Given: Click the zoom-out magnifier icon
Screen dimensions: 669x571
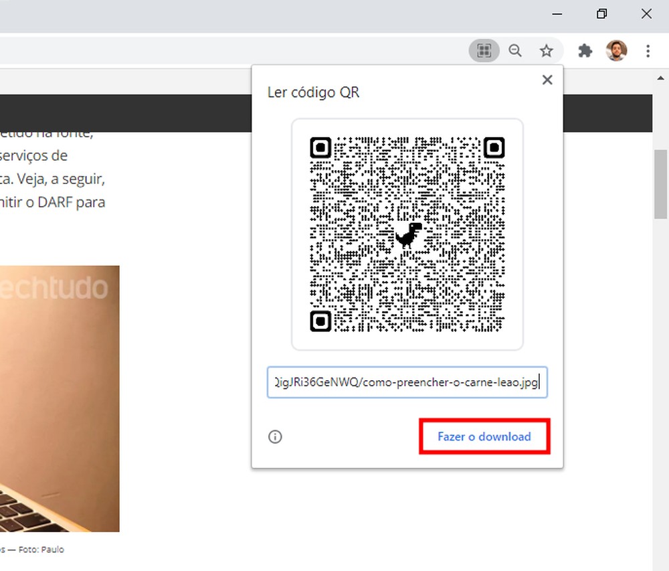Looking at the screenshot, I should click(x=515, y=50).
